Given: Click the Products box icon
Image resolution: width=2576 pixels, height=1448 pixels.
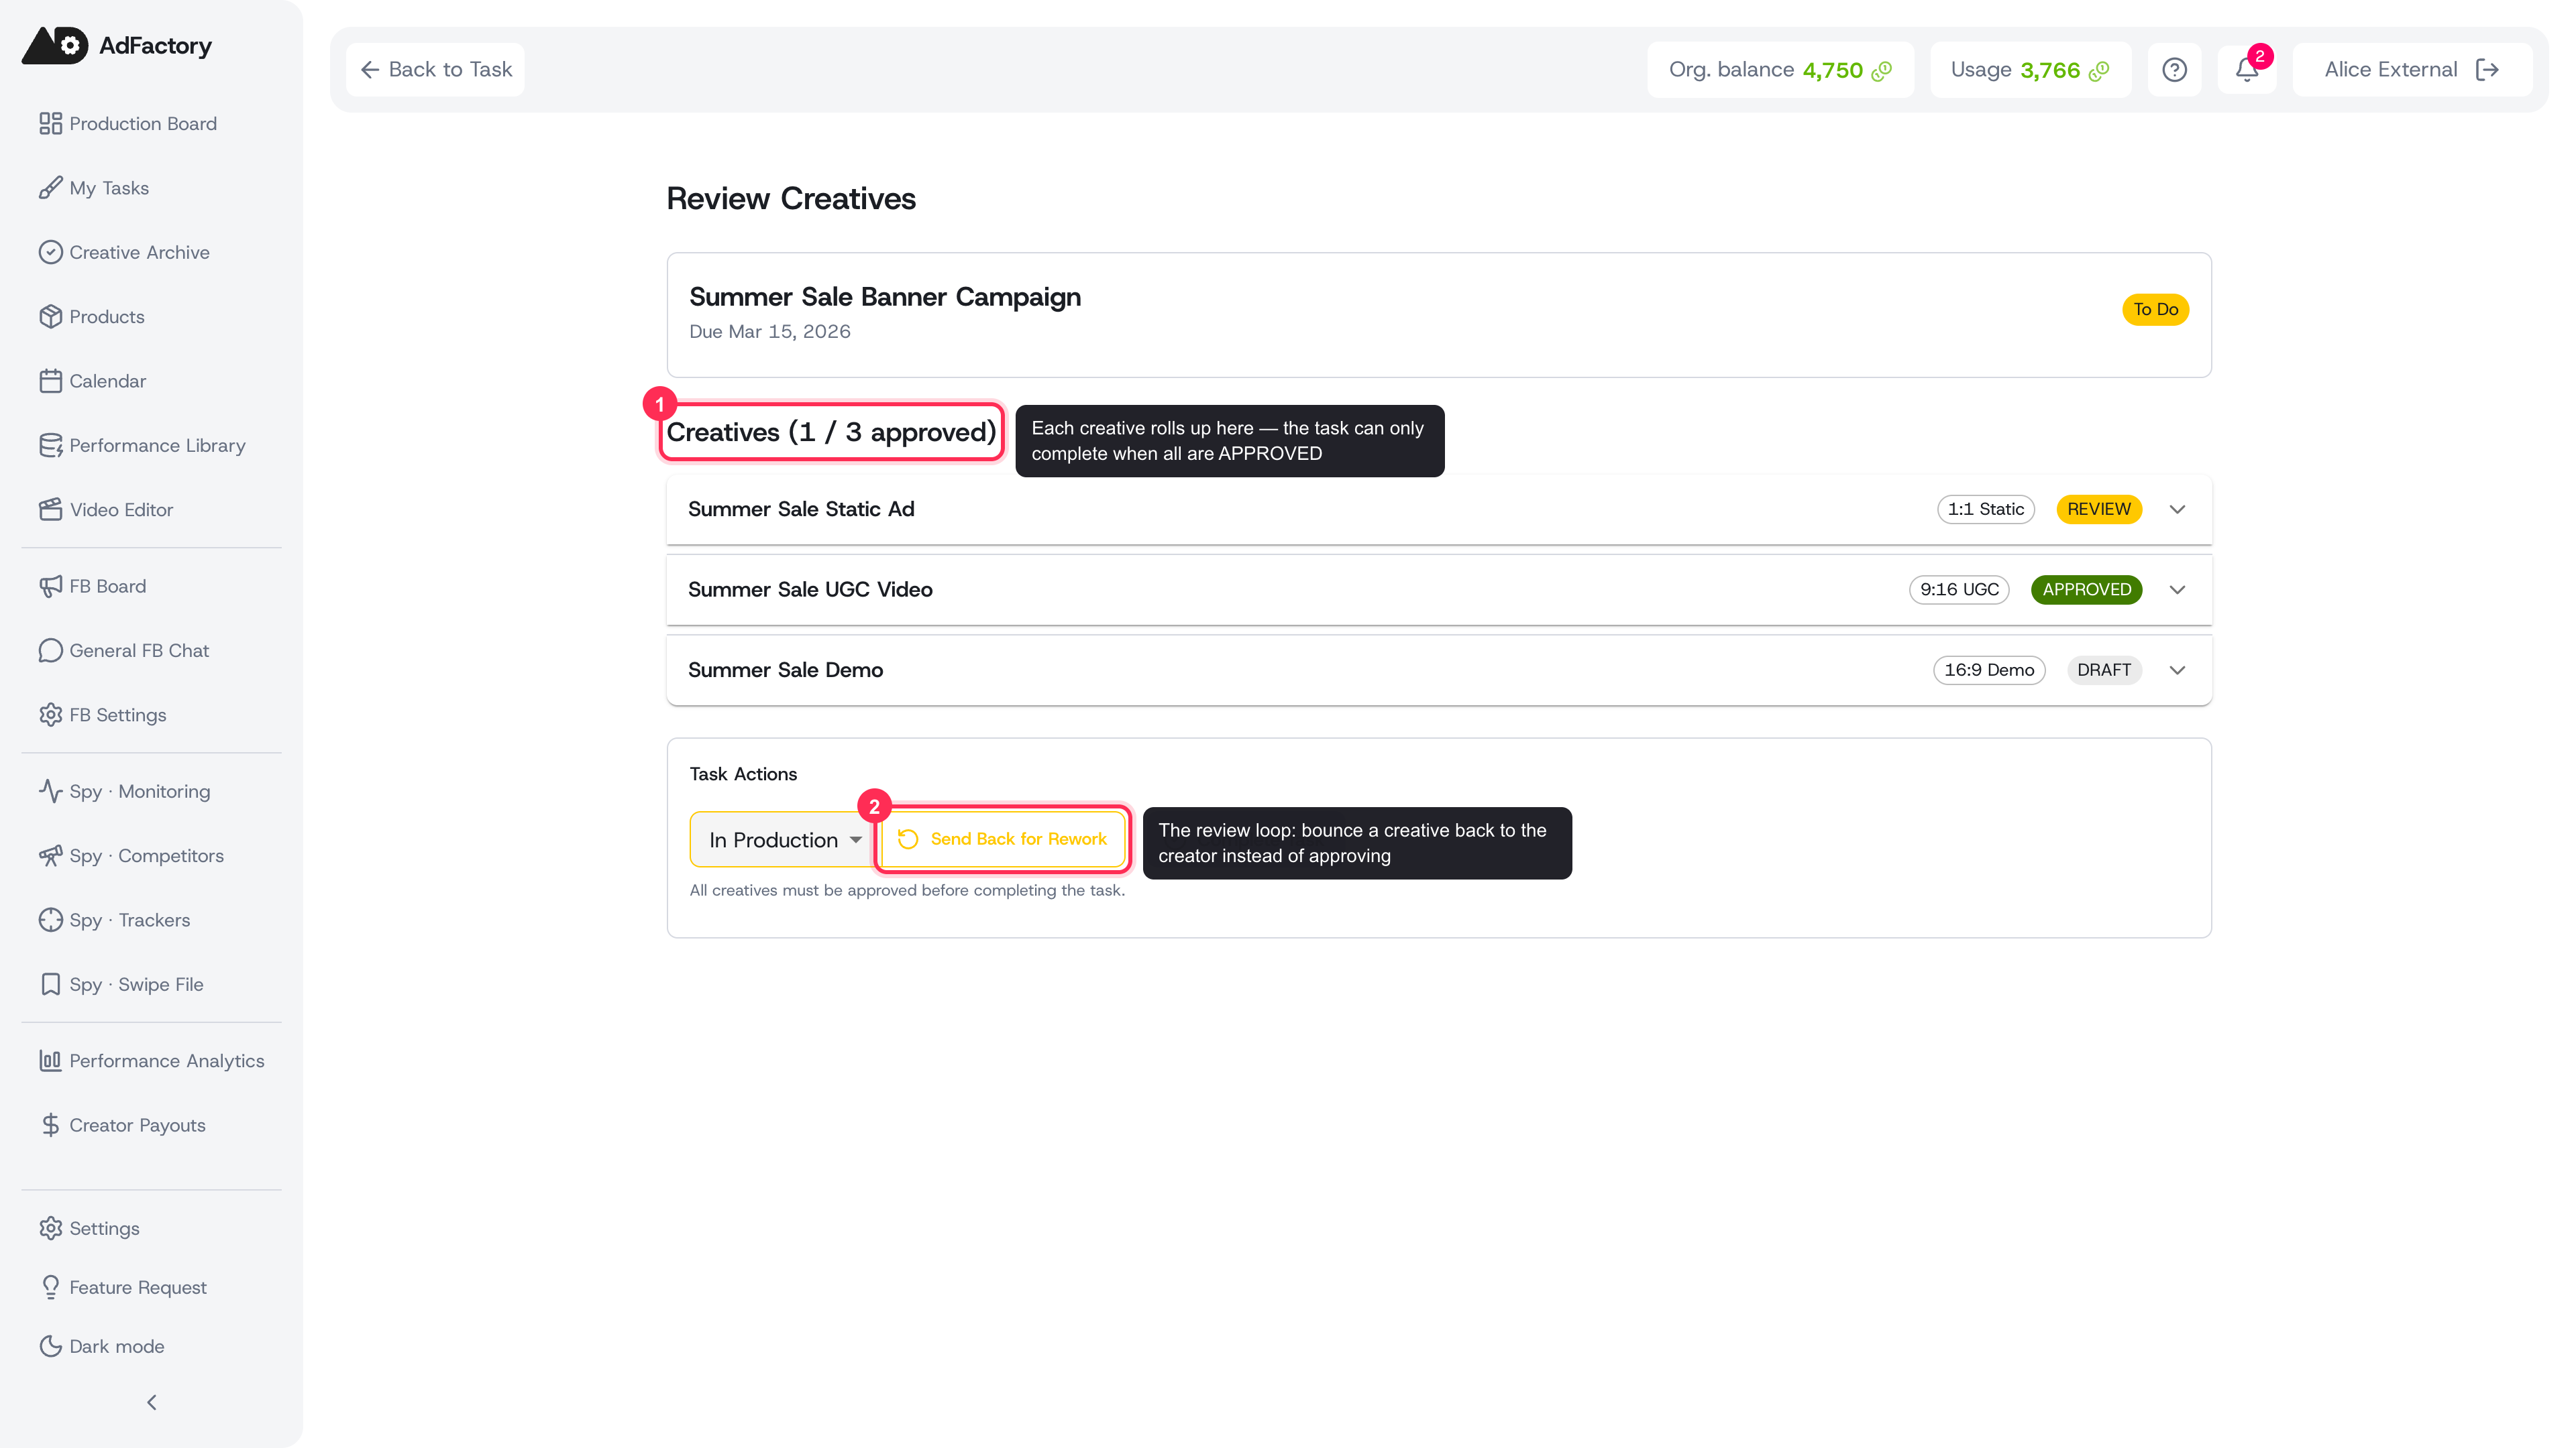Looking at the screenshot, I should (50, 317).
